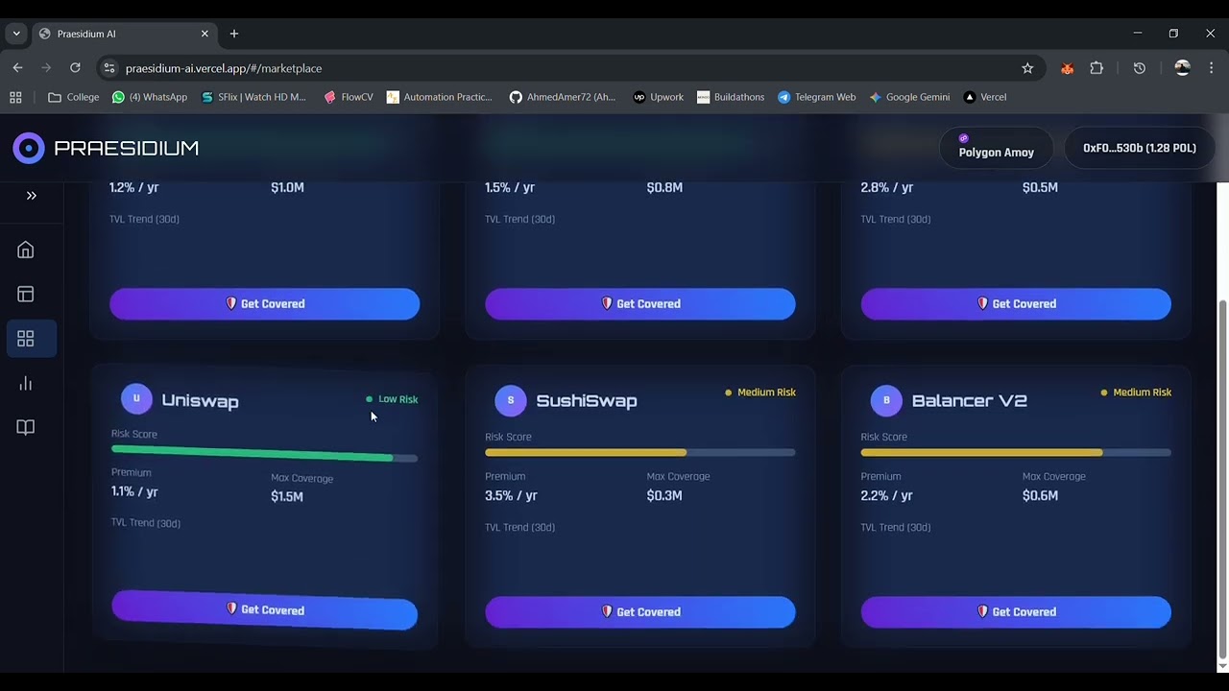The height and width of the screenshot is (691, 1229).
Task: Open the docs book icon in the sidebar
Action: click(26, 427)
